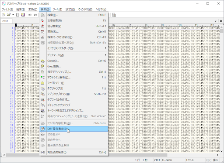Screen dimensions: 224x163
Task: Click line number 39 in the gutter
Action: [x=11, y=151]
